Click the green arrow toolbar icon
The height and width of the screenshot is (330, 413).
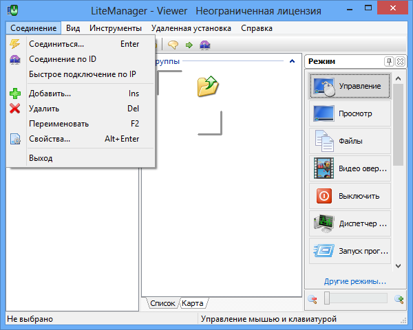click(x=189, y=45)
